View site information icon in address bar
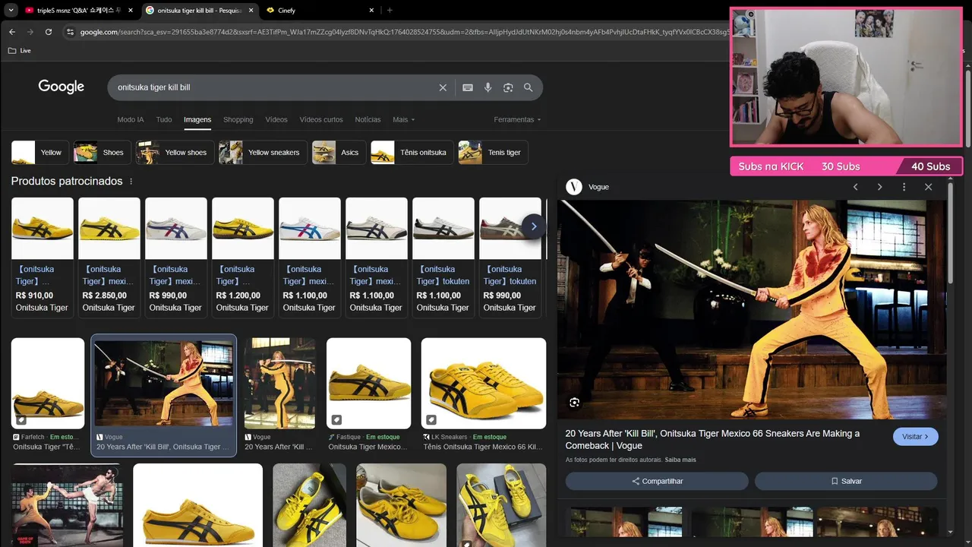972x547 pixels. [x=70, y=32]
